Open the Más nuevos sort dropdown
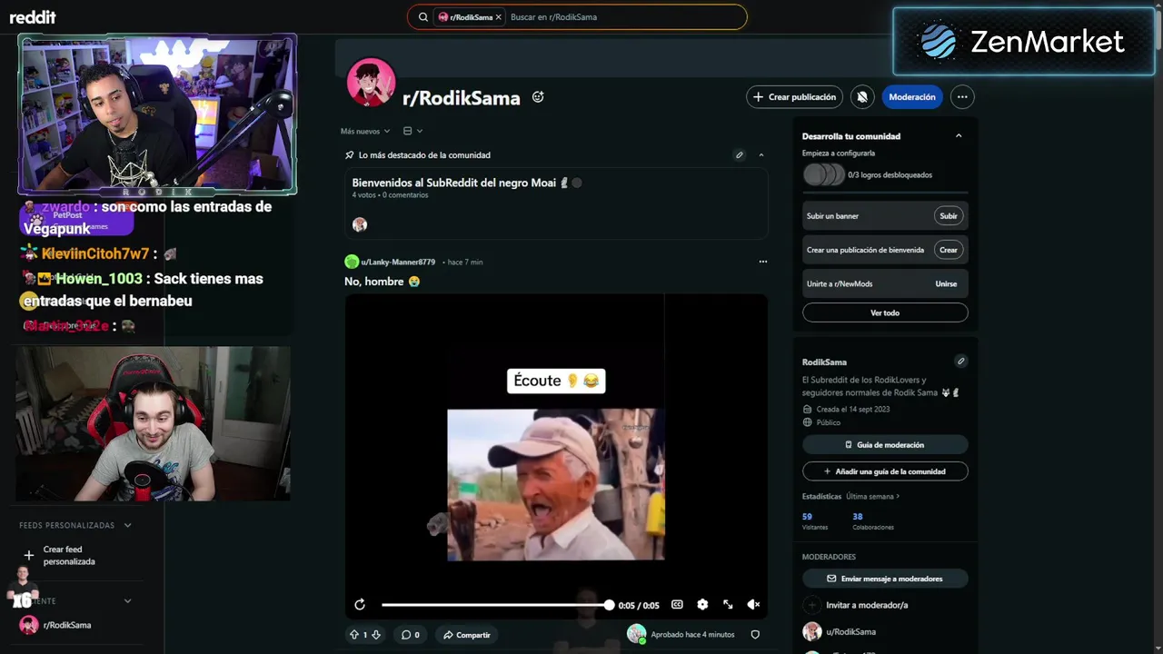Viewport: 1163px width, 654px height. 365,131
